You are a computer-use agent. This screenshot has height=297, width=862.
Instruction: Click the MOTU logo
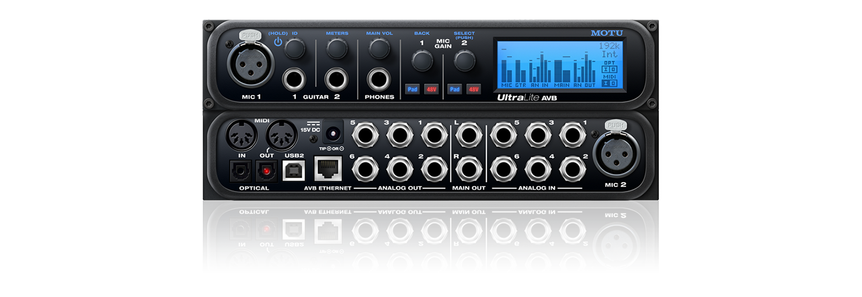[607, 33]
